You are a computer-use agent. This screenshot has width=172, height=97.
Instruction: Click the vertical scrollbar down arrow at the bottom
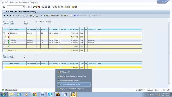point(169,87)
